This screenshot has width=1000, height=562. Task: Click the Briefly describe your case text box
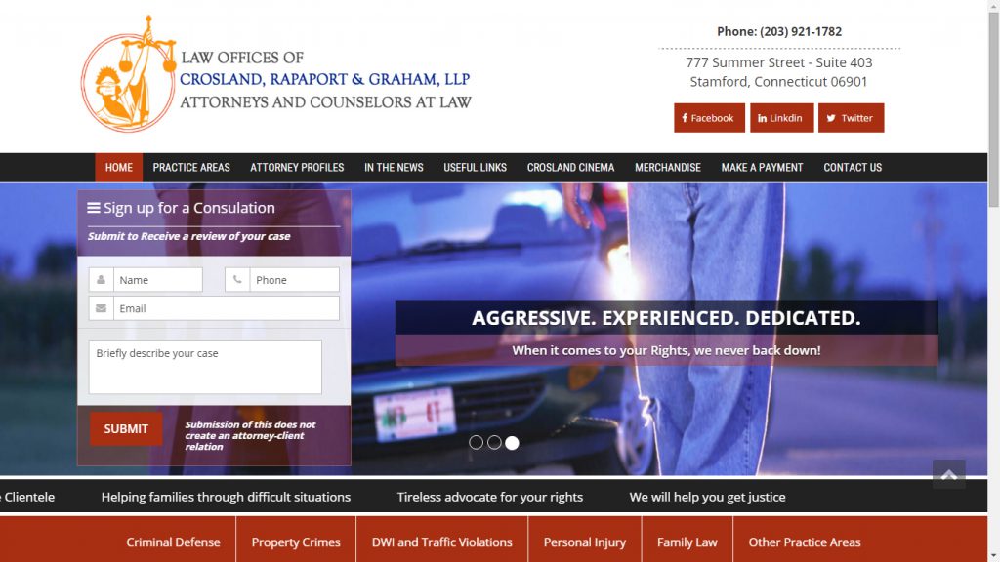tap(205, 366)
